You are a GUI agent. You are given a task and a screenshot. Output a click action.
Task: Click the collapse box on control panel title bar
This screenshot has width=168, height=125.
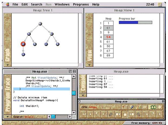click(x=163, y=101)
